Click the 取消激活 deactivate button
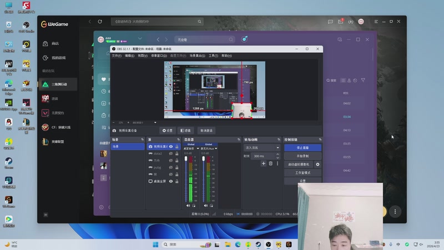Image resolution: width=444 pixels, height=250 pixels. pos(206,131)
